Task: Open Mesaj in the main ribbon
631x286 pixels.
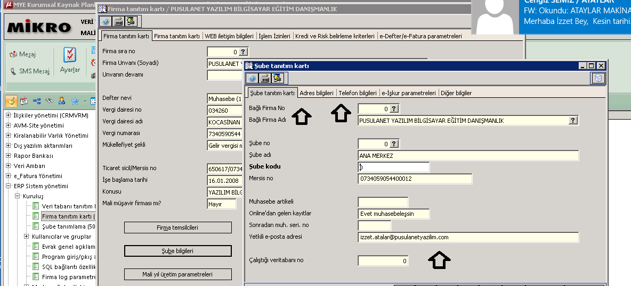Action: 22,54
